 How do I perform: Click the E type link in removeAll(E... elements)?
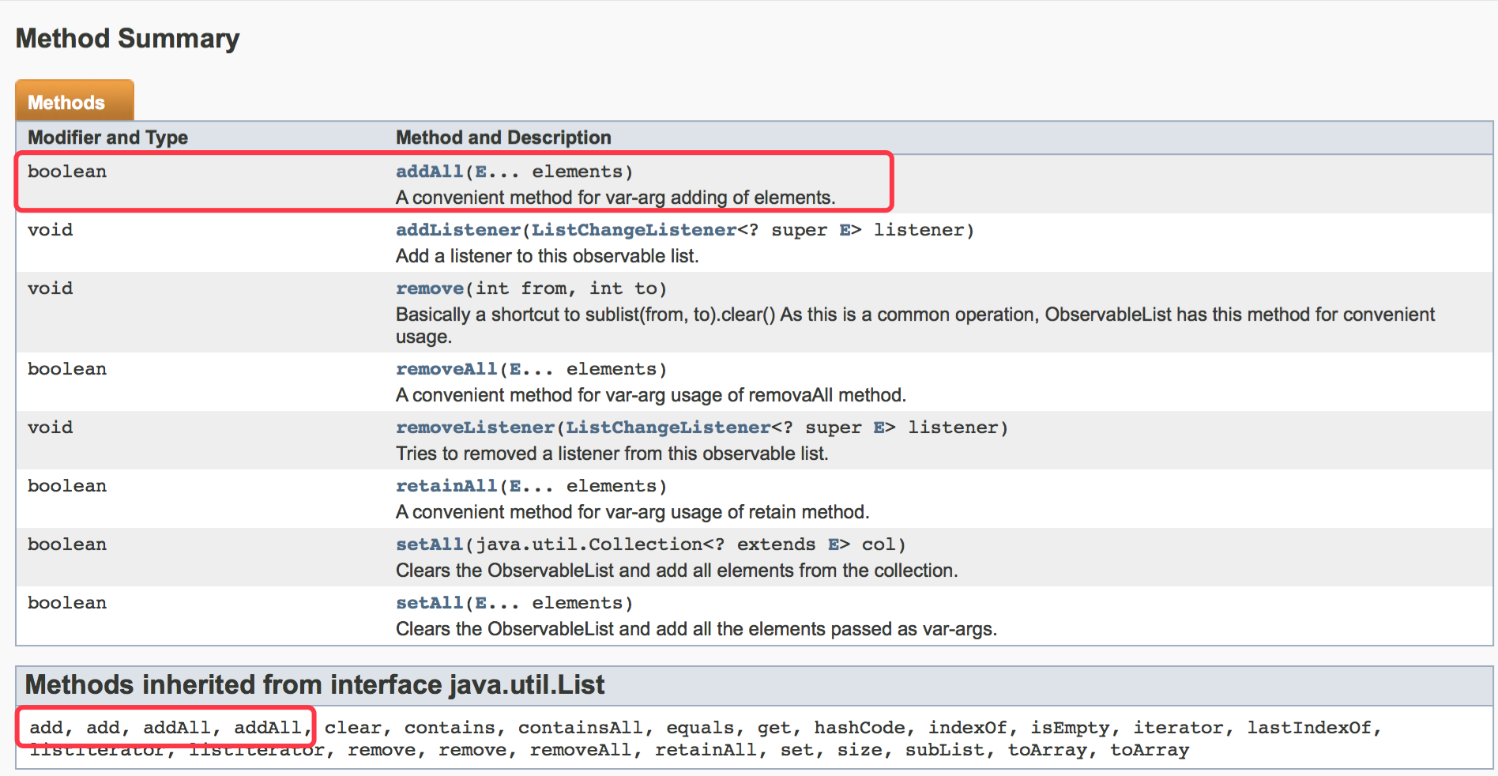pos(515,369)
